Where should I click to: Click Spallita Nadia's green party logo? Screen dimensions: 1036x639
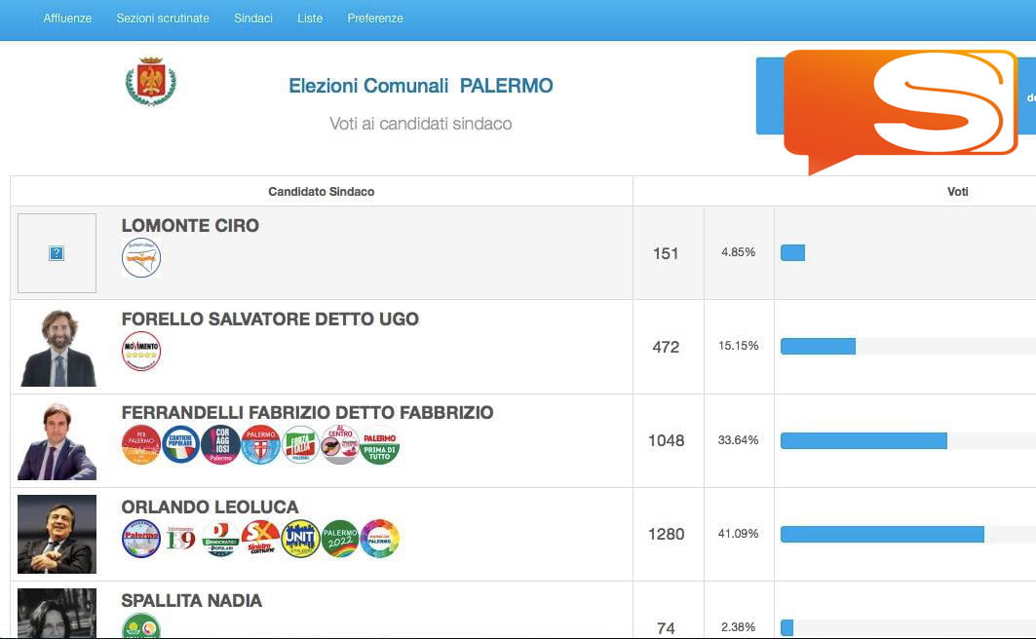141,625
